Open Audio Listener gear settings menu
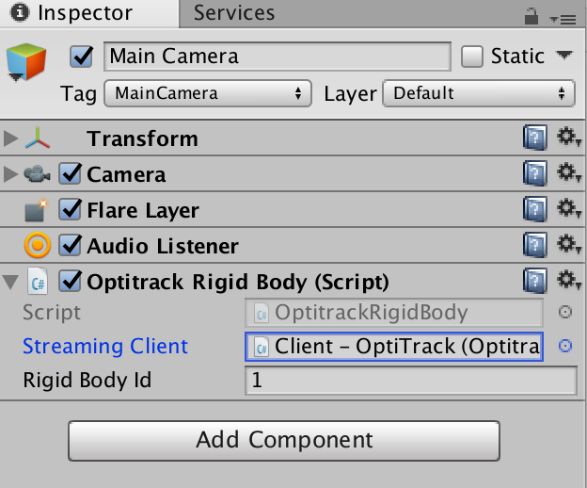The width and height of the screenshot is (587, 488). coord(568,245)
